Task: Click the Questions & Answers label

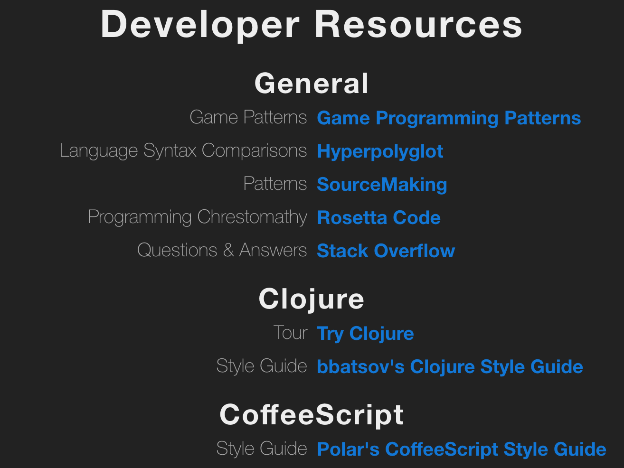Action: coord(222,250)
